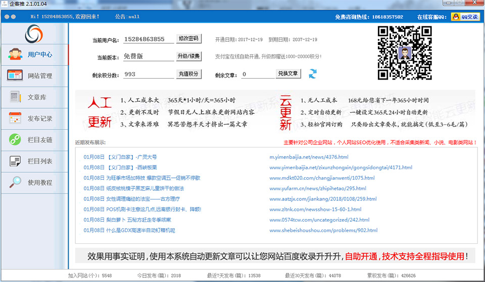Click the 加入网站(个): 5548 status entry

90,275
